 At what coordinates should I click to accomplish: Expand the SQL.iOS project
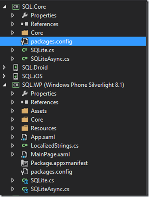click(4, 76)
